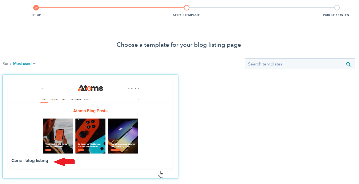359x184 pixels.
Task: Click the PUBLISH CONTENT step label
Action: click(337, 15)
